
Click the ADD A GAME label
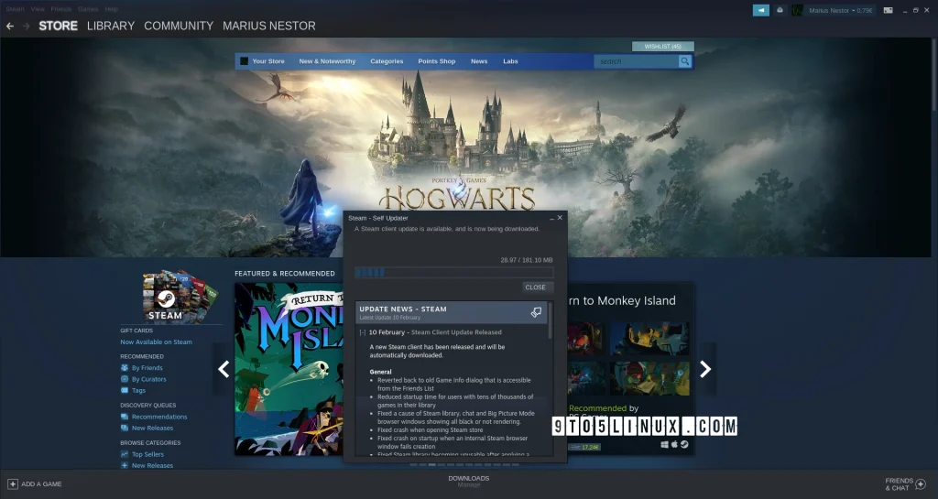click(x=41, y=484)
